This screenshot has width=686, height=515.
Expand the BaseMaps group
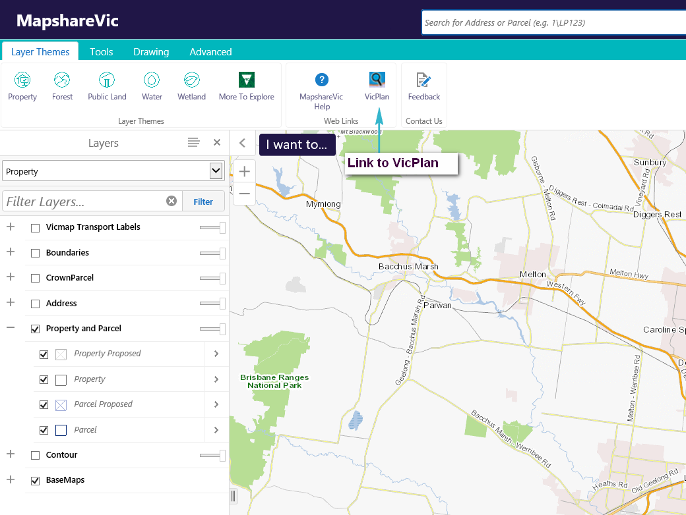tap(11, 479)
